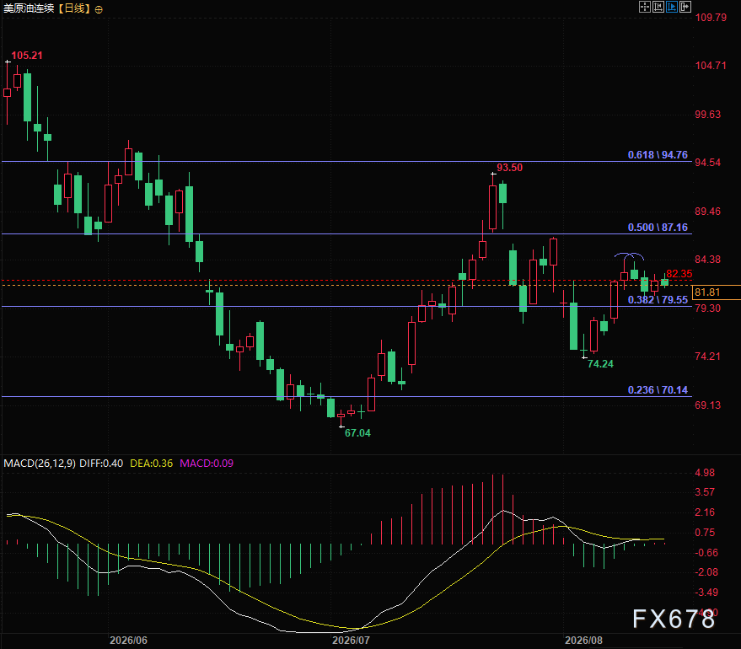The height and width of the screenshot is (649, 741).
Task: Click 79.30 on the price axis
Action: [x=708, y=308]
